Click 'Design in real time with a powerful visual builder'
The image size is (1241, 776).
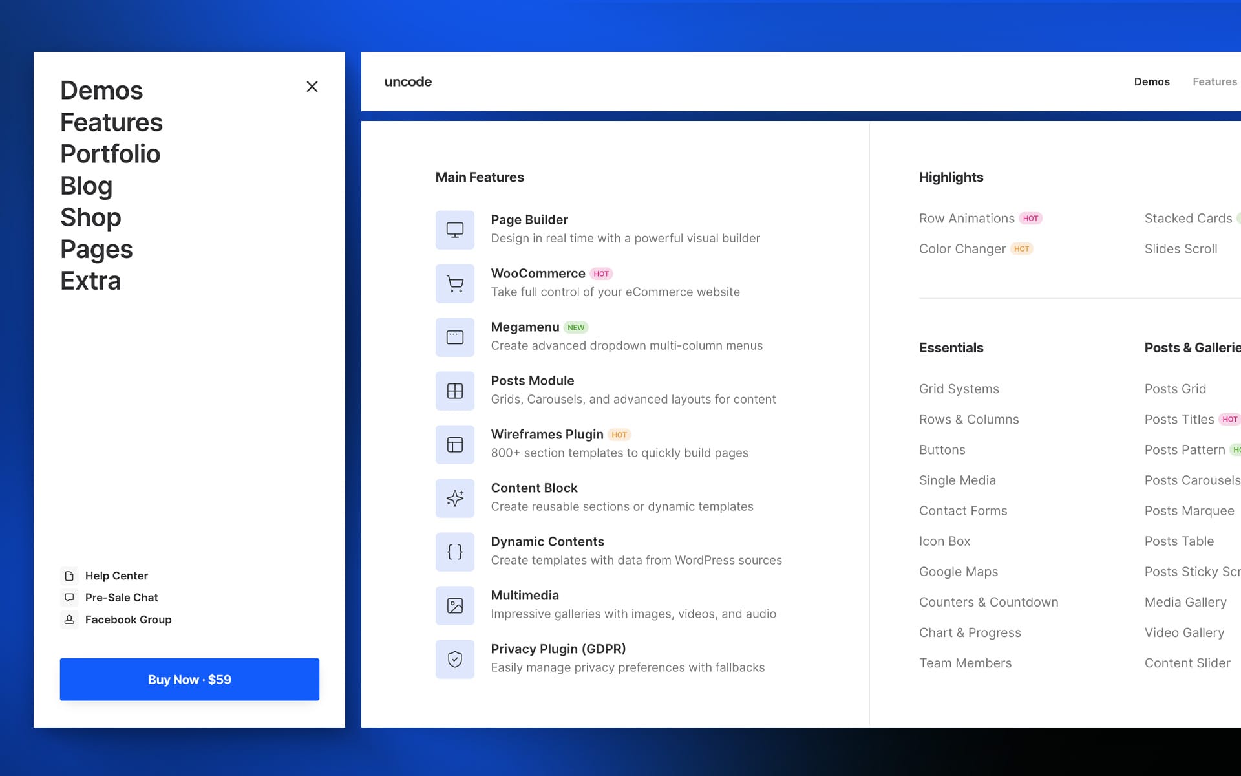point(625,239)
